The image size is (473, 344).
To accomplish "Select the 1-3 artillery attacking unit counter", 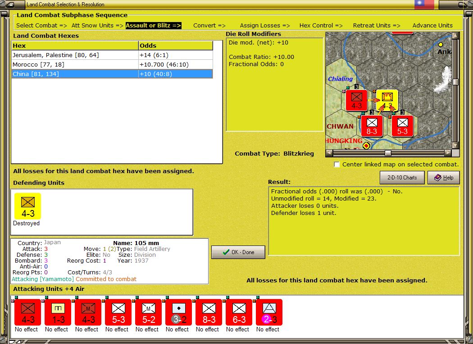I will tap(58, 312).
